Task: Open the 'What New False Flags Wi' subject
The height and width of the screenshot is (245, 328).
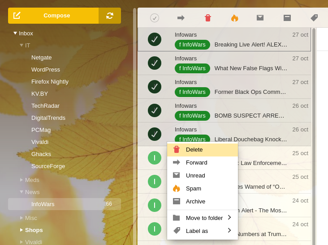Action: 250,68
